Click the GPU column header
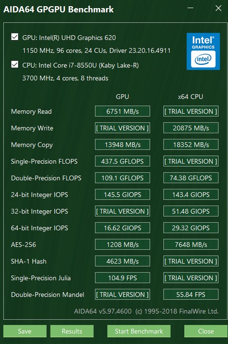Image resolution: width=228 pixels, height=344 pixels. point(123,97)
